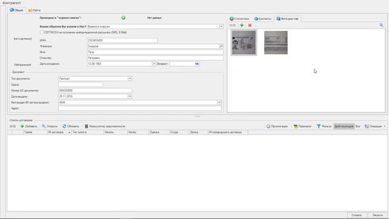Click the search icon in the Фамилия field
The height and width of the screenshot is (219, 389).
pyautogui.click(x=221, y=46)
